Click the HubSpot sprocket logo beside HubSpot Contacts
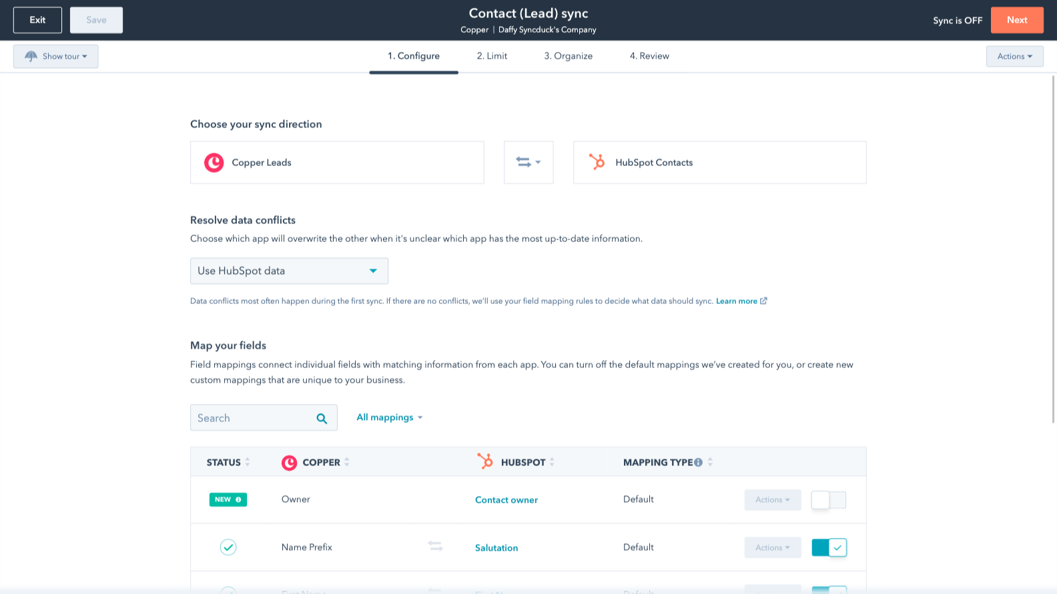The width and height of the screenshot is (1057, 594). point(597,162)
